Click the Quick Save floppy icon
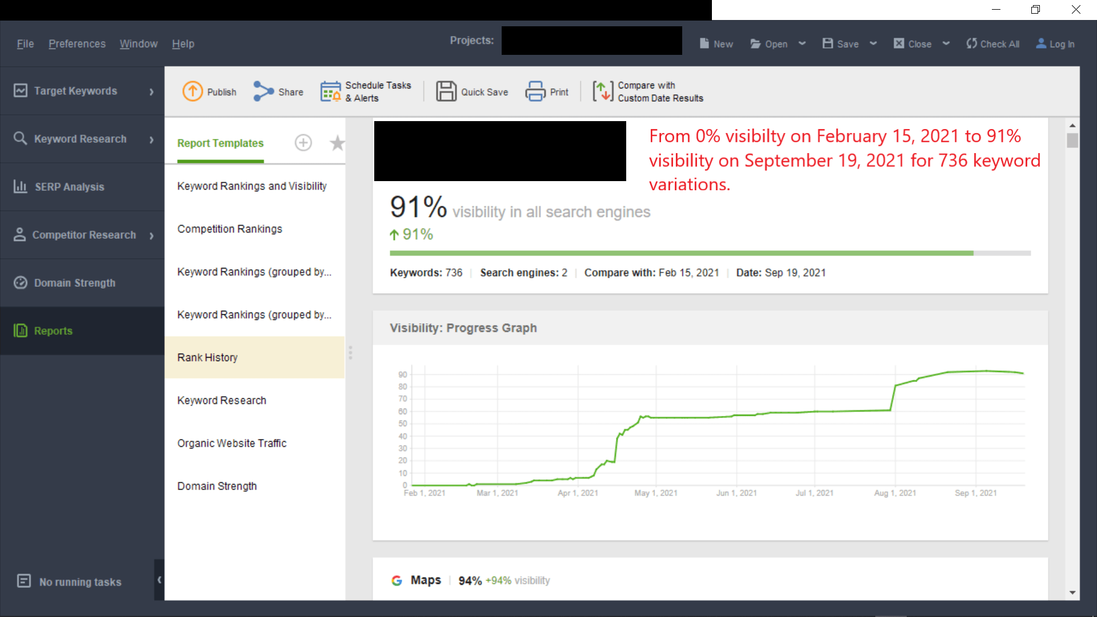The height and width of the screenshot is (617, 1097). 446,91
